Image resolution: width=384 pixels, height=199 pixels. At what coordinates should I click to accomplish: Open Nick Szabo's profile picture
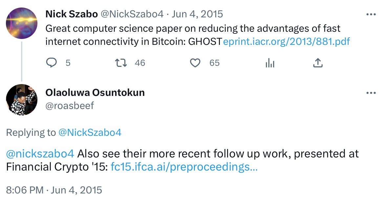[x=22, y=23]
